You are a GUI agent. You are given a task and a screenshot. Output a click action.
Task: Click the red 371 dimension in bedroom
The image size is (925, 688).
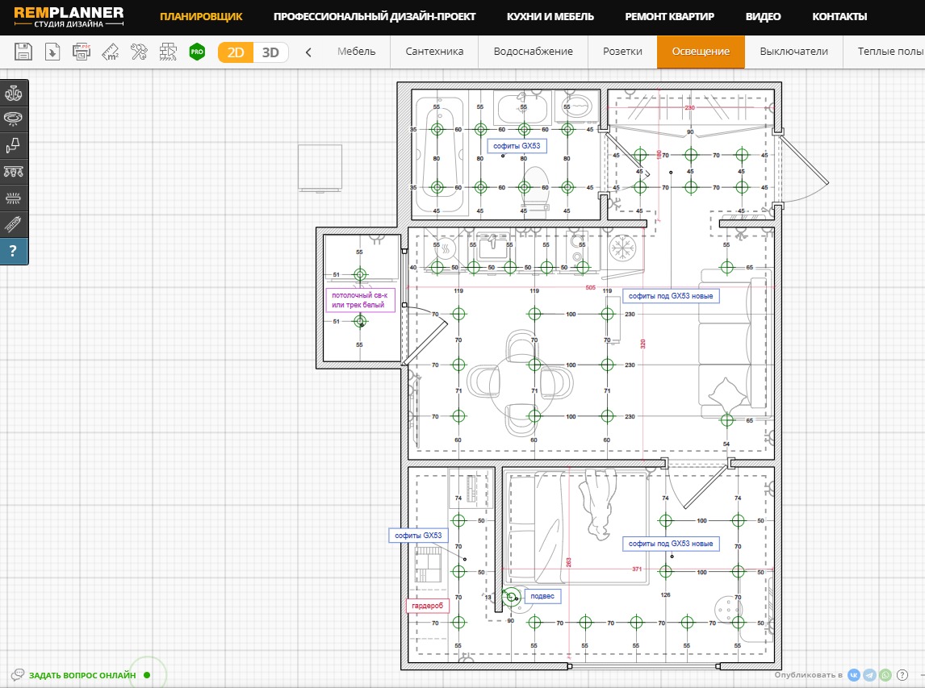tap(637, 569)
